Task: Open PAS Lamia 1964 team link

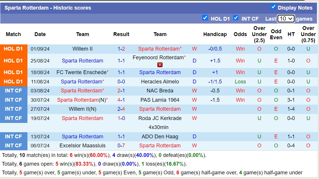Action: click(160, 100)
